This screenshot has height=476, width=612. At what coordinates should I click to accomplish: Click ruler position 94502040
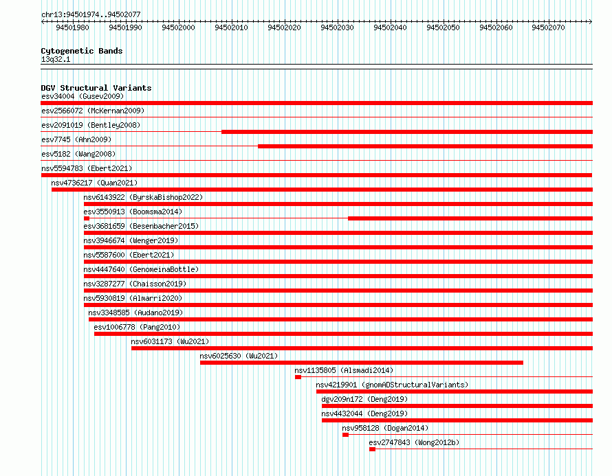(391, 27)
